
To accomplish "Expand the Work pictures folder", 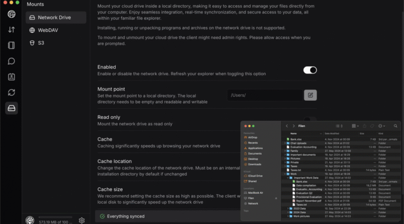I will tap(288, 216).
